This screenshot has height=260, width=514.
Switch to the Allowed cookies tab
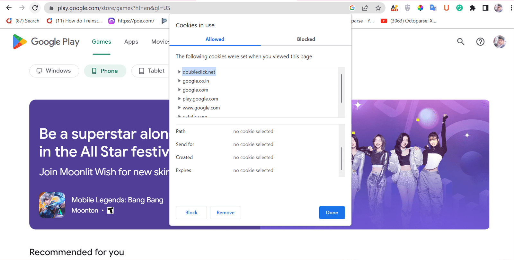point(215,39)
